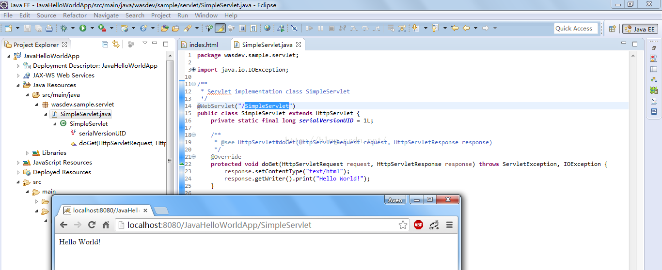Click the Next Annotation down arrow icon
The width and height of the screenshot is (662, 270).
coord(415,28)
